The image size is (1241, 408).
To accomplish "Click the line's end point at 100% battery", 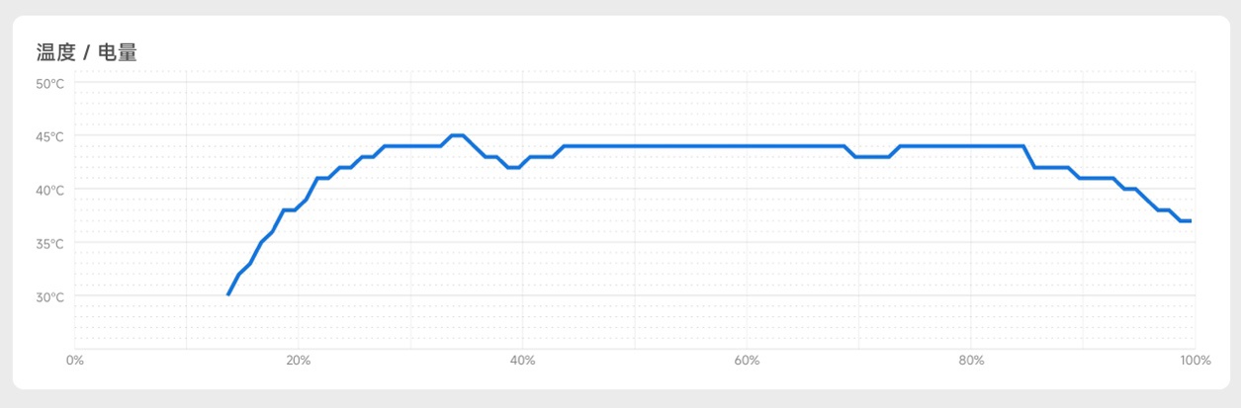I will 1190,220.
